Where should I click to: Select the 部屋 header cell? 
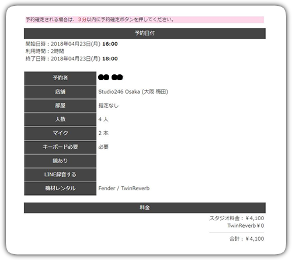coord(60,105)
